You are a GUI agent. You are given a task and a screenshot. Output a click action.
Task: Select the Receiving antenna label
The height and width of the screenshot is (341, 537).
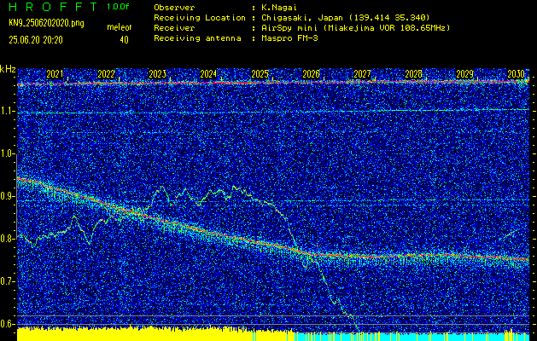197,38
